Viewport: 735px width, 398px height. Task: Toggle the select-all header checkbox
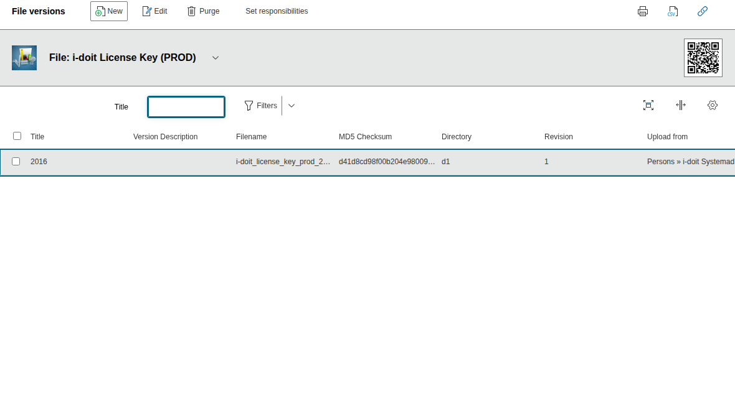17,136
